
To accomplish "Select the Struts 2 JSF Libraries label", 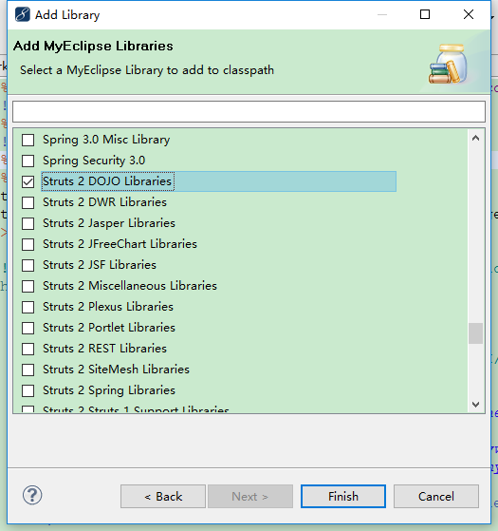I will coord(100,265).
